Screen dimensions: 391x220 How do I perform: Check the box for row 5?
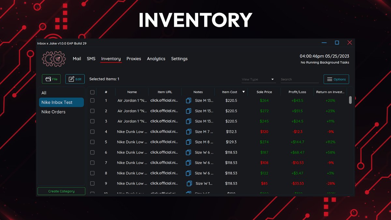coord(92,142)
